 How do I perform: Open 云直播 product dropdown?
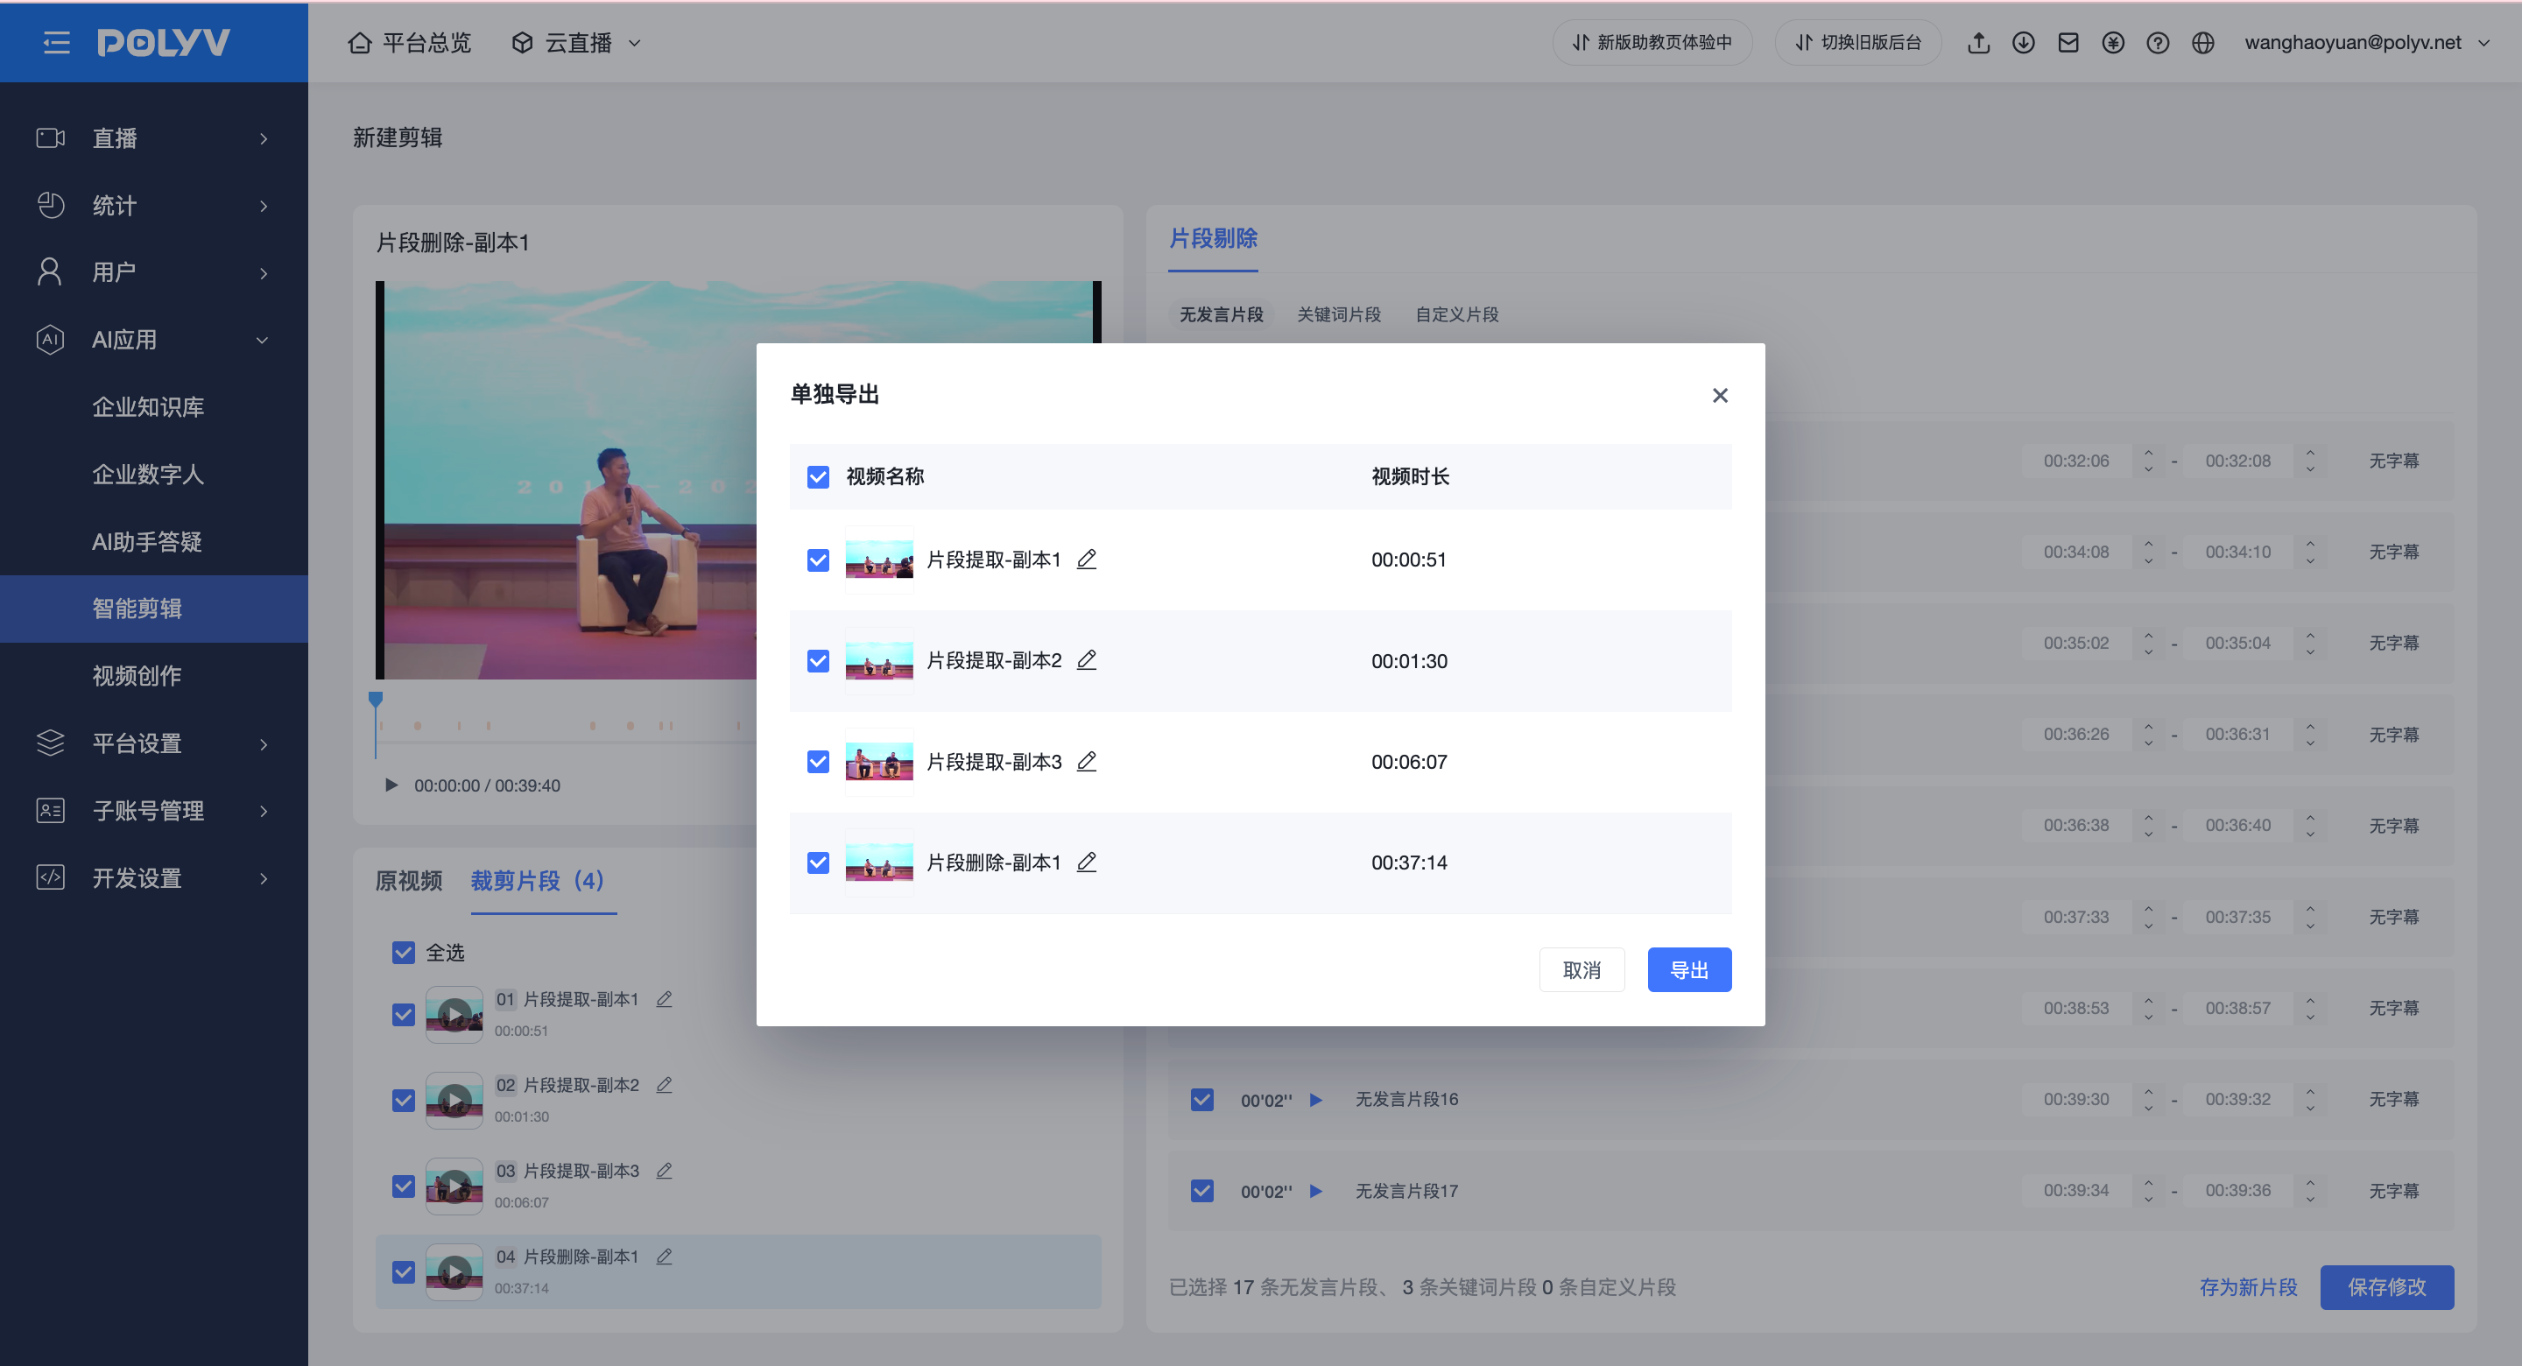577,42
